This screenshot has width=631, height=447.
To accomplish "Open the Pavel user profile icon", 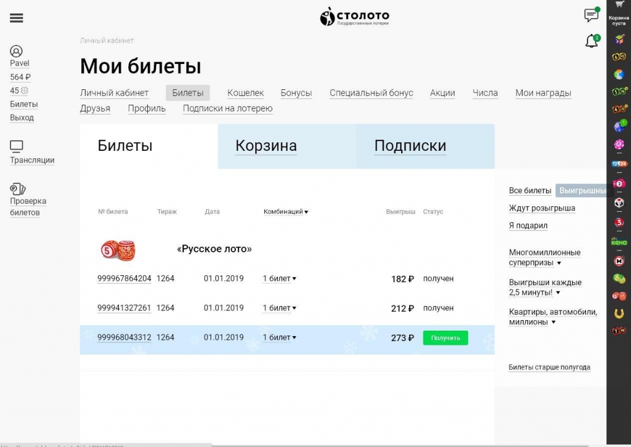I will coord(16,51).
